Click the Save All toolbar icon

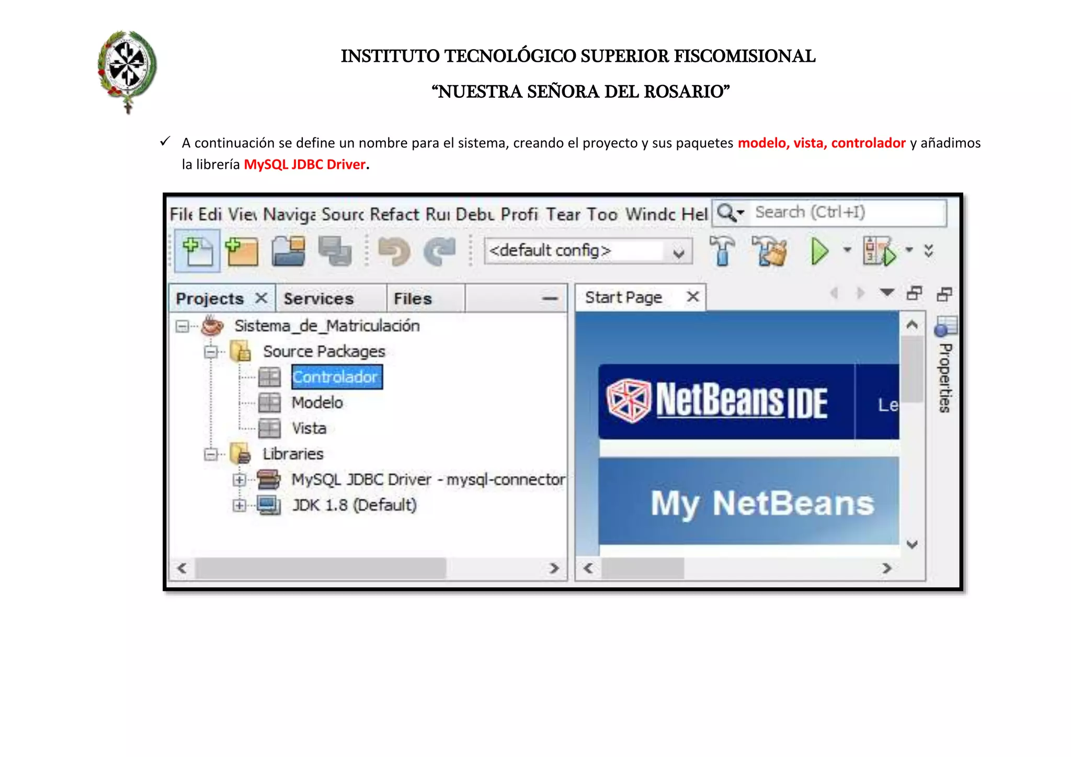point(335,251)
